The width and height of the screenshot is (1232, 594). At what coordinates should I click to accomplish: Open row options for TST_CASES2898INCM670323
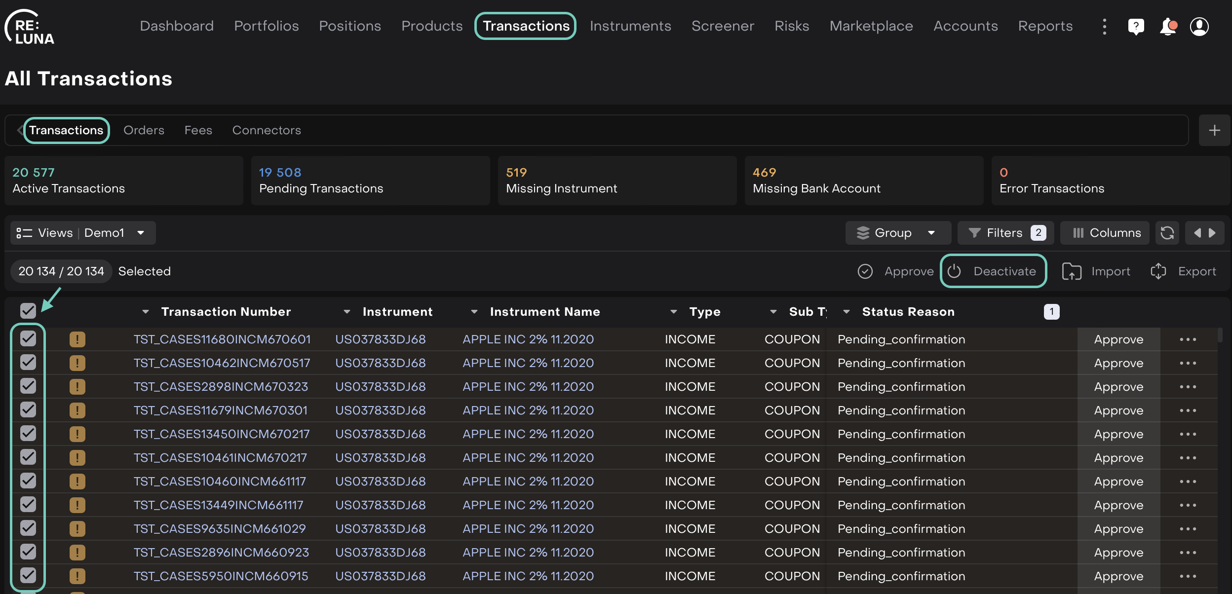pyautogui.click(x=1188, y=387)
